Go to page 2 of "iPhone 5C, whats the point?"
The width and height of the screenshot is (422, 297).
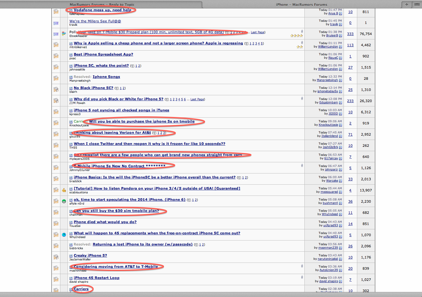coord(139,66)
